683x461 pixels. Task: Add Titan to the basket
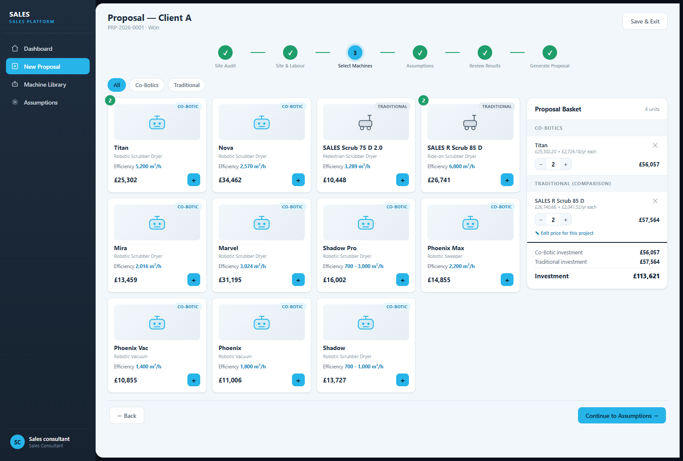[x=194, y=180]
